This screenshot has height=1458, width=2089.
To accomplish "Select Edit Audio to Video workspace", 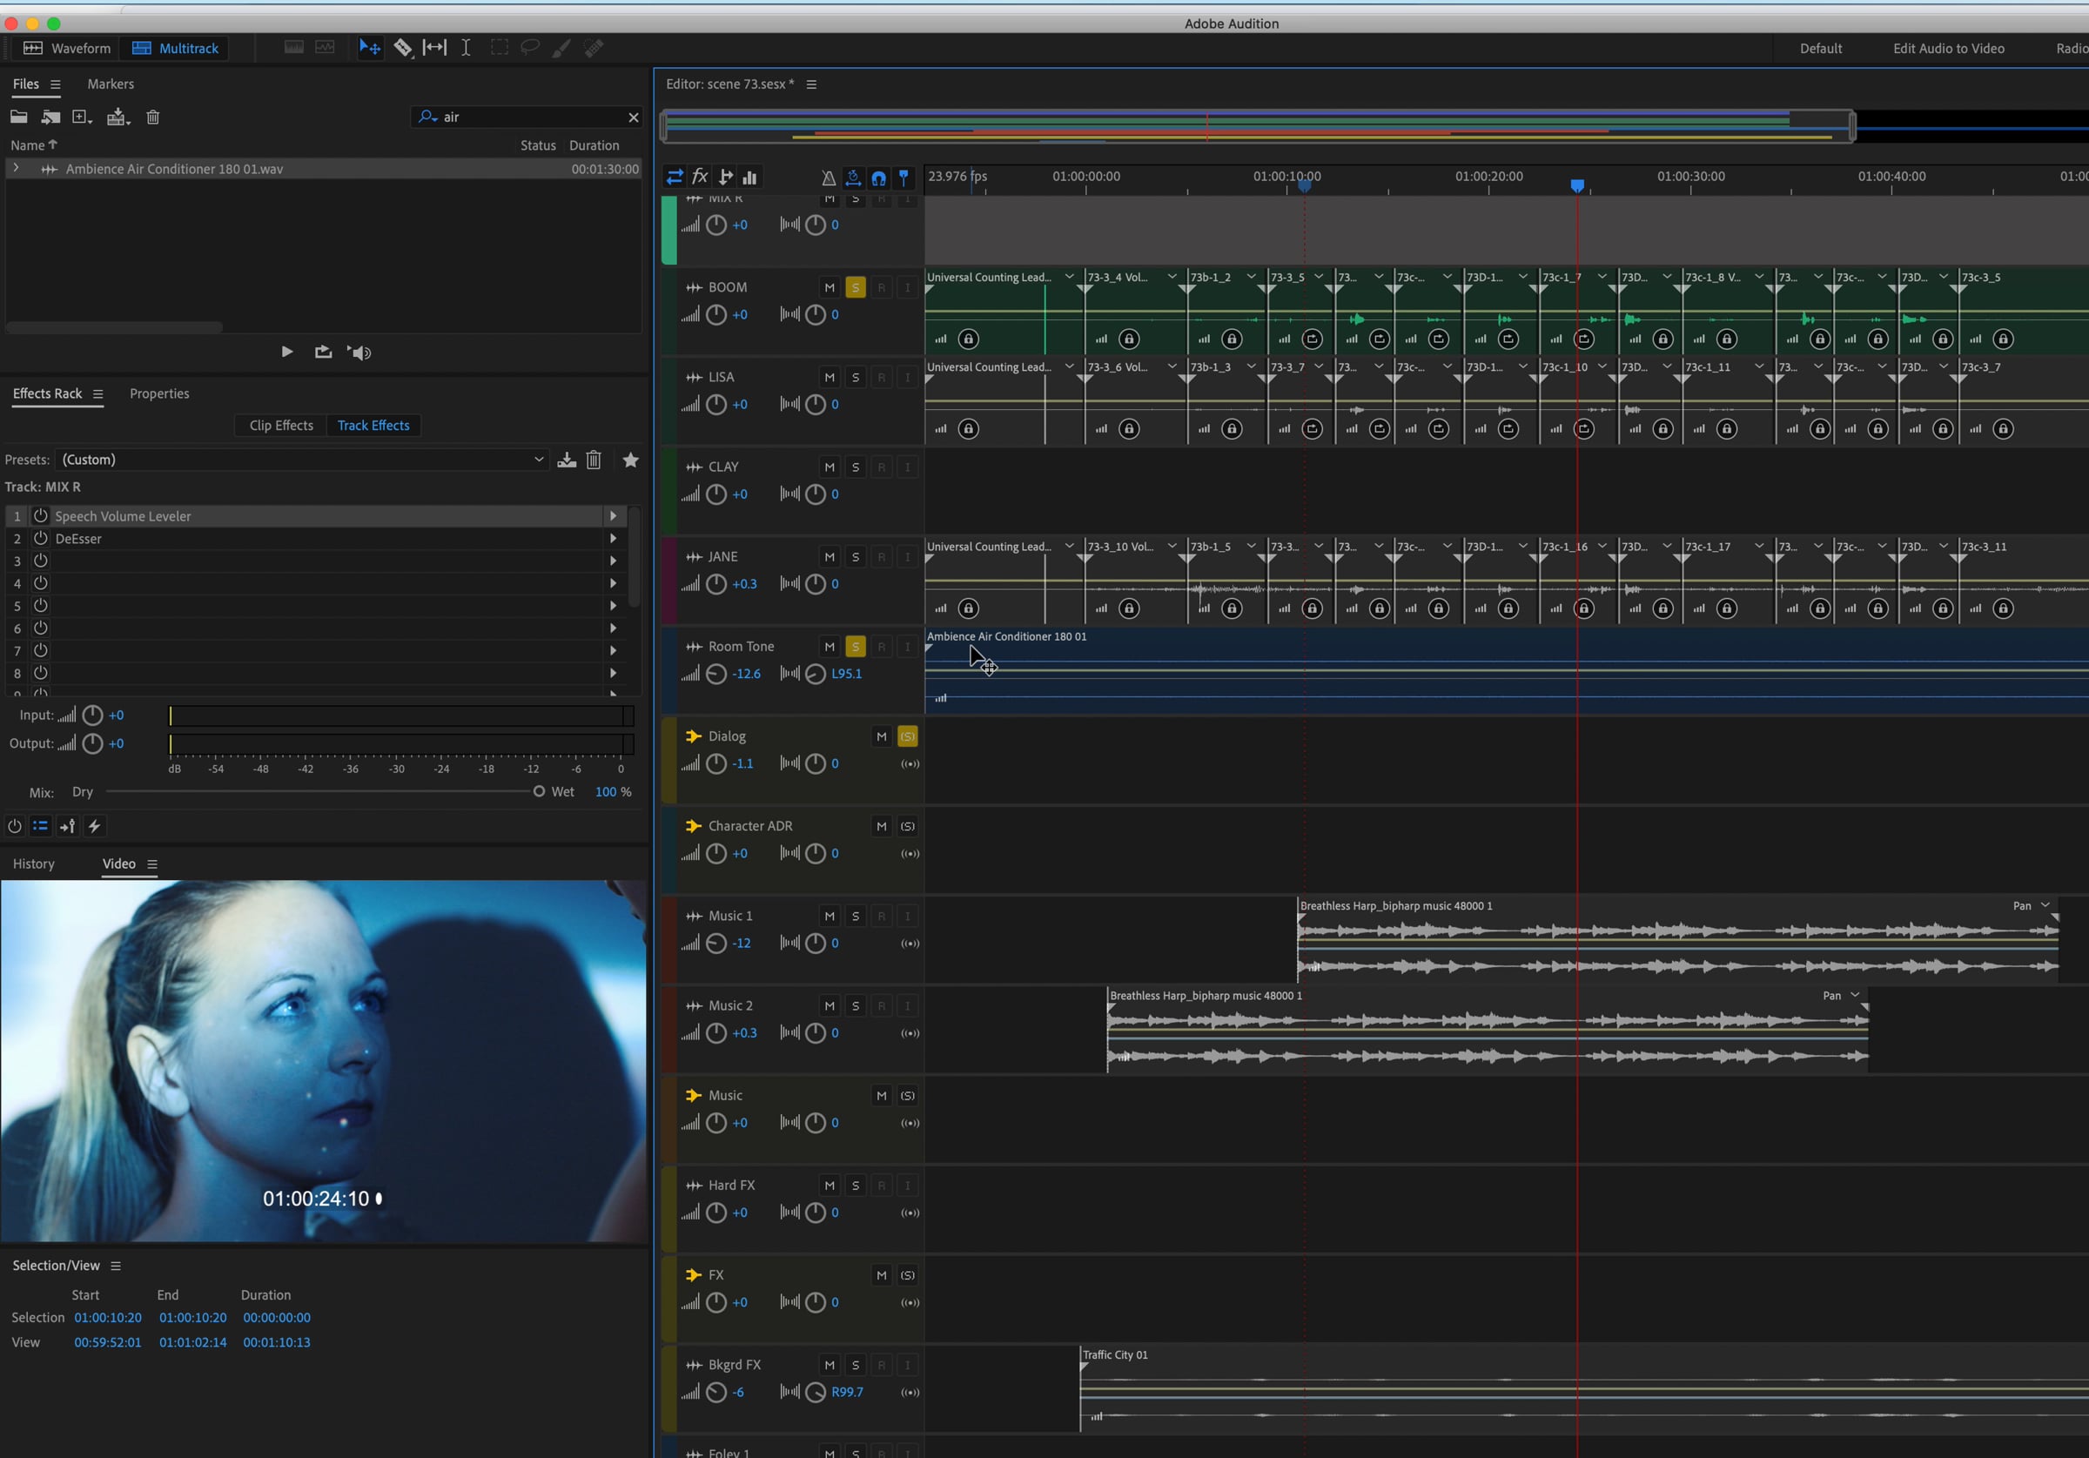I will pos(1949,48).
